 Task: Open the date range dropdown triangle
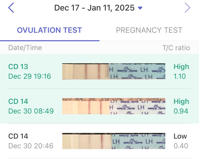click(x=140, y=8)
